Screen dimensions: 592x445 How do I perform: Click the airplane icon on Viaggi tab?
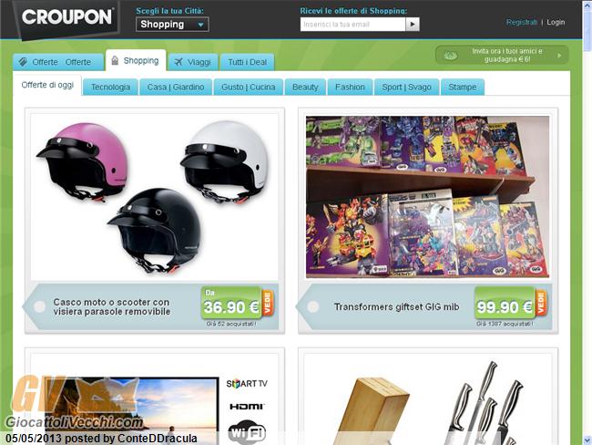(x=179, y=62)
